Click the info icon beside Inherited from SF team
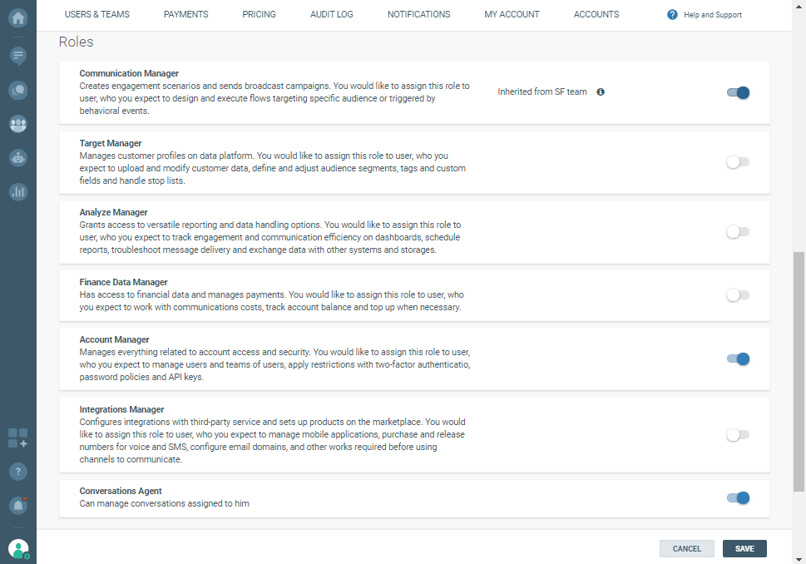Image resolution: width=806 pixels, height=564 pixels. [x=601, y=92]
